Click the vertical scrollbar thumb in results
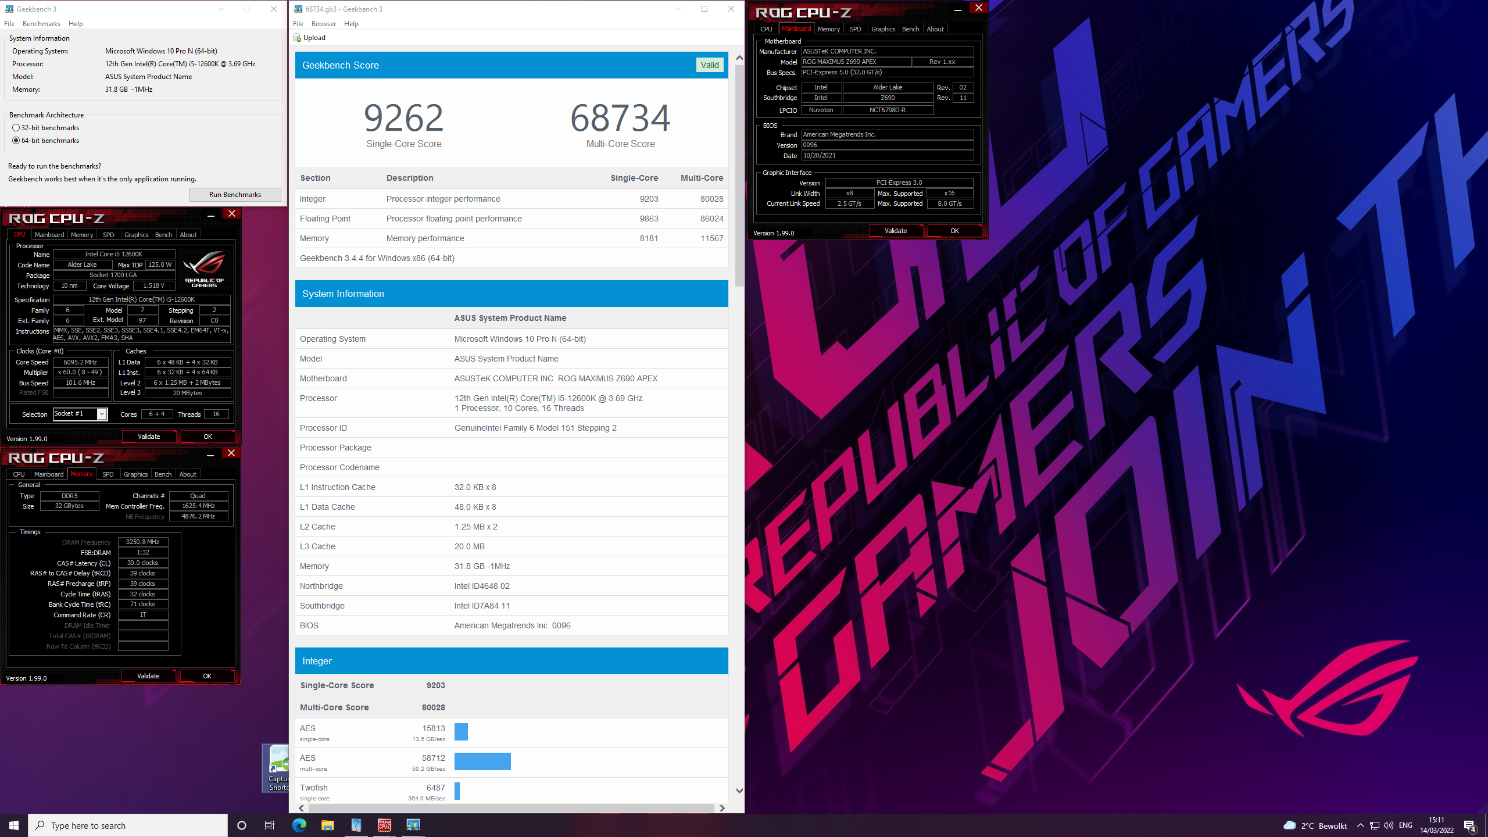The width and height of the screenshot is (1488, 837). tap(739, 176)
